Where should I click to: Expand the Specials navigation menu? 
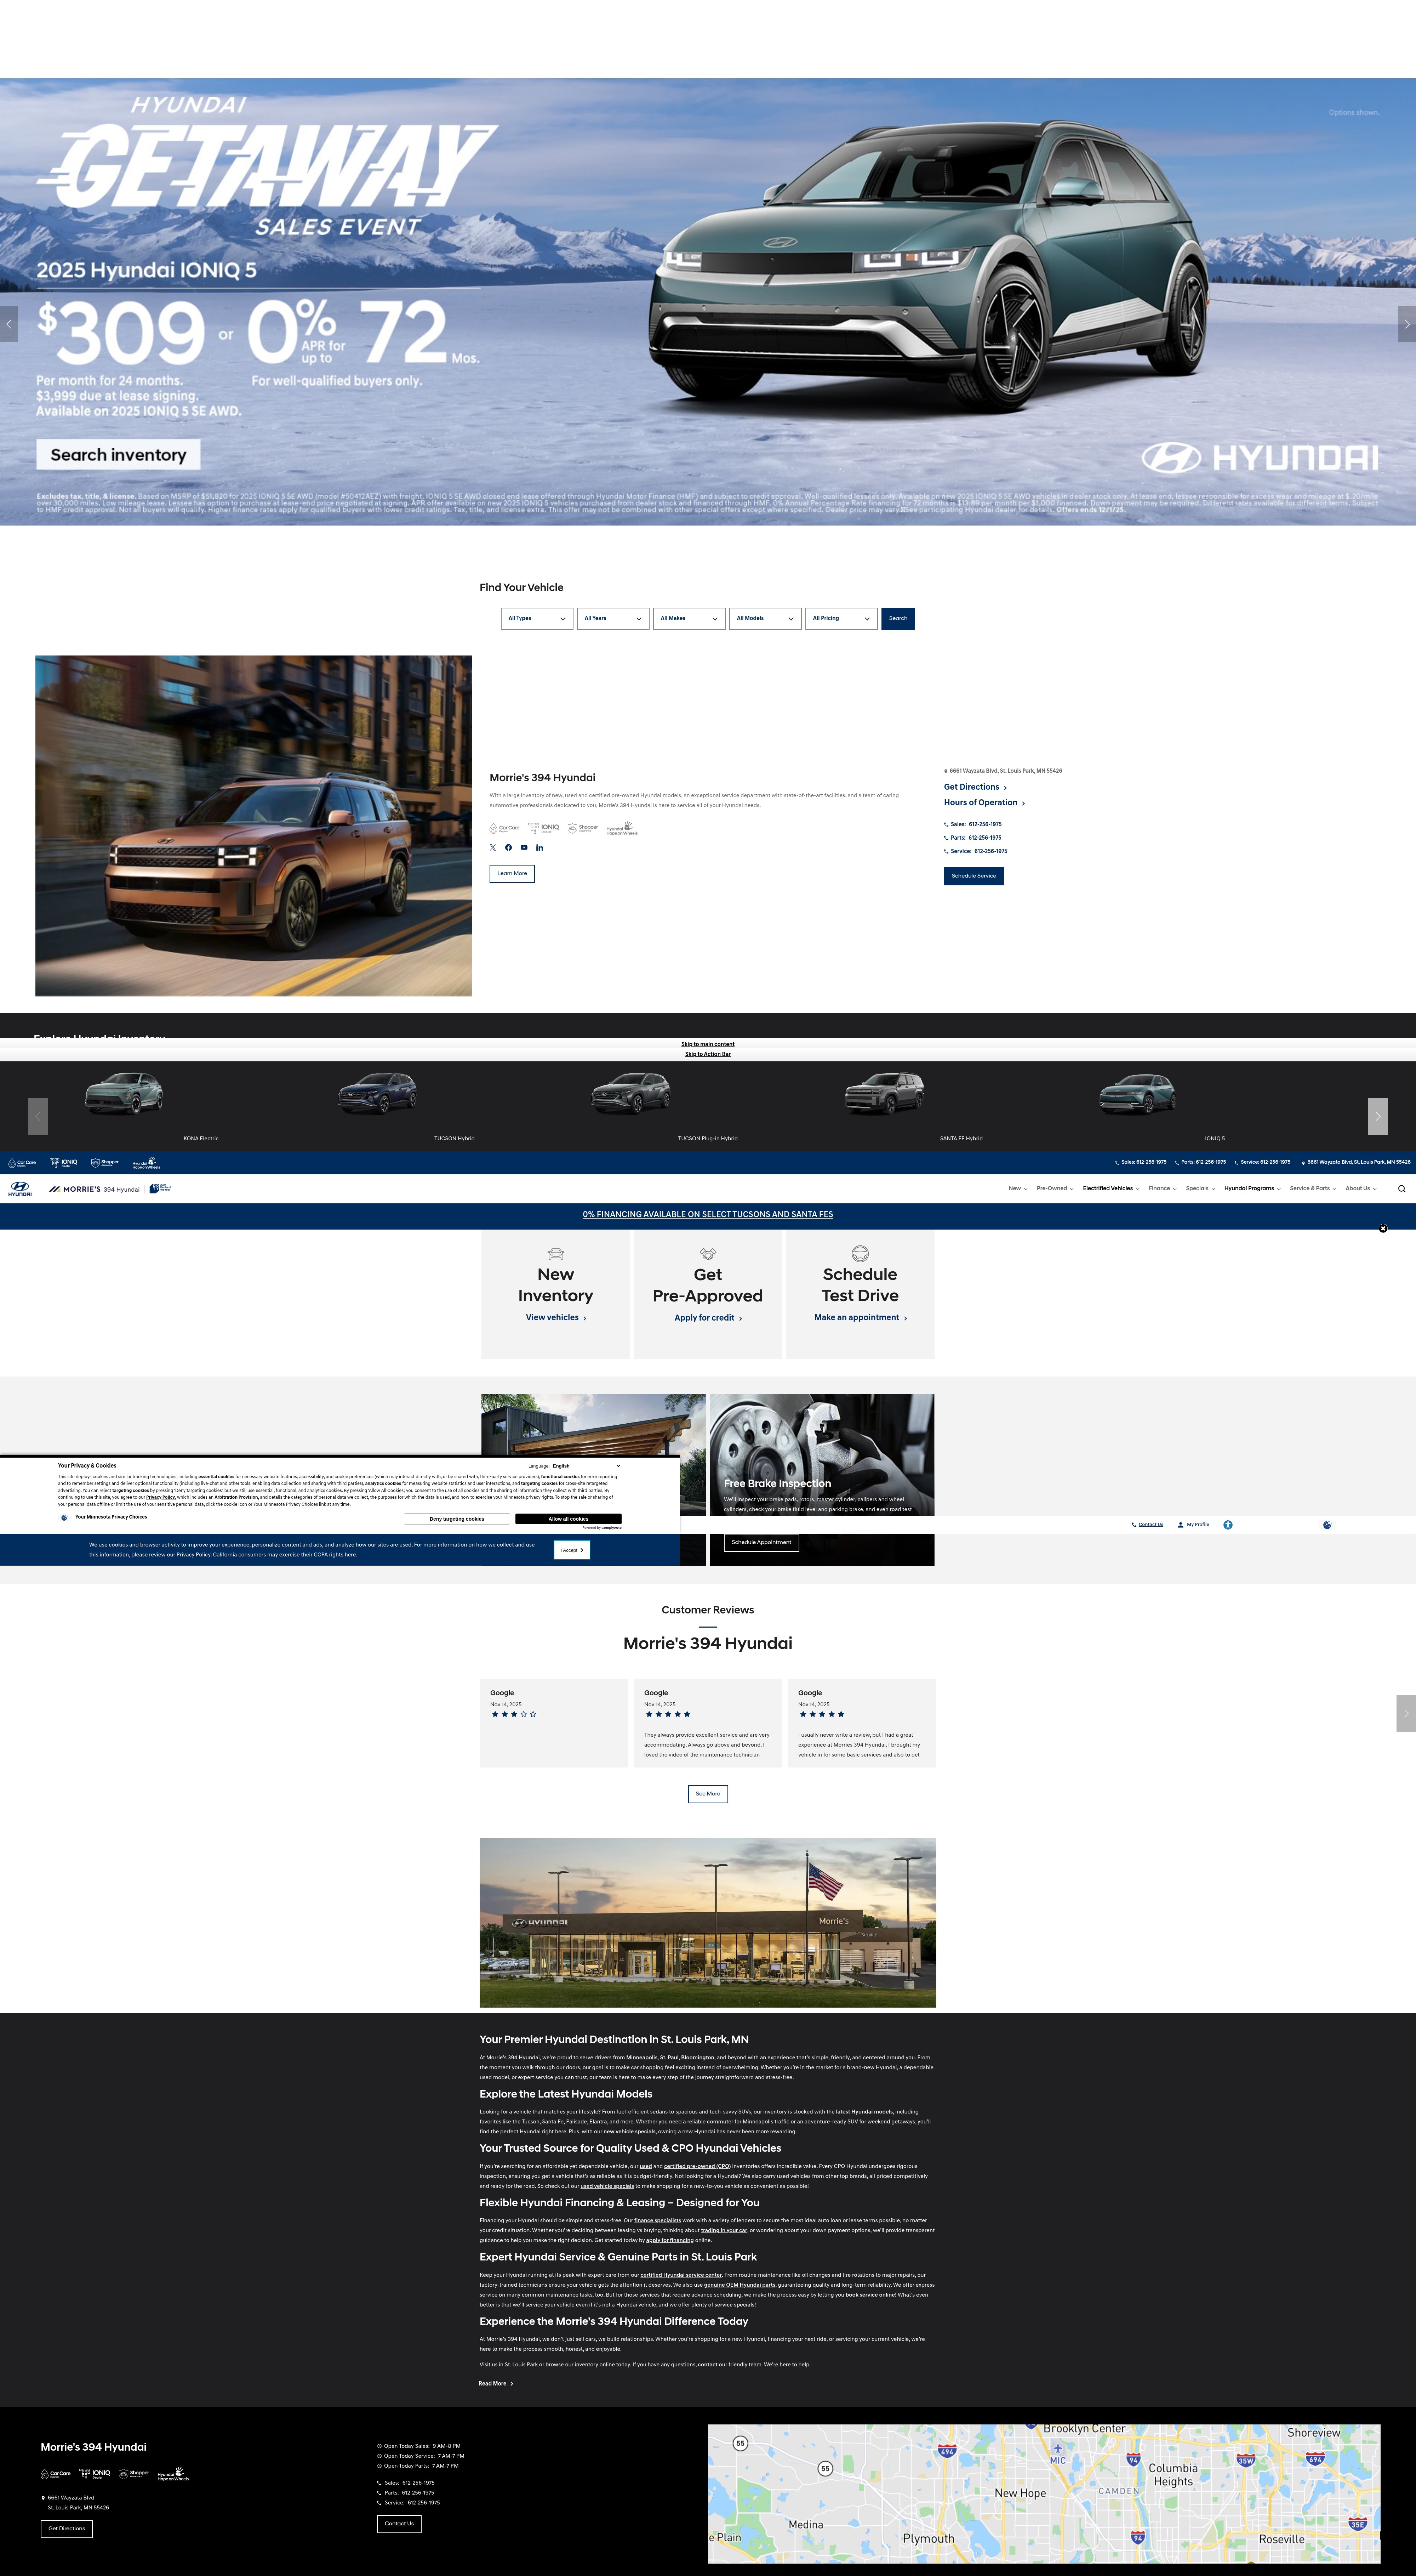click(1200, 1189)
